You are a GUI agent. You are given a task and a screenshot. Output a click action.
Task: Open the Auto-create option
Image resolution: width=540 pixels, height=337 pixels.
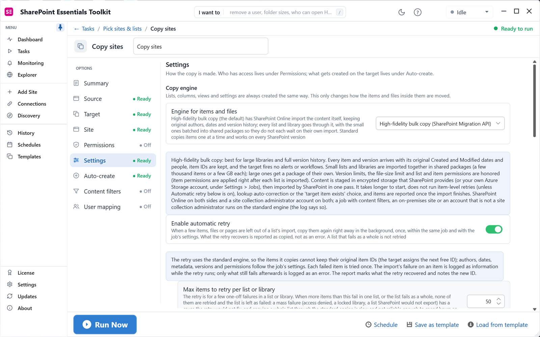tap(113, 176)
